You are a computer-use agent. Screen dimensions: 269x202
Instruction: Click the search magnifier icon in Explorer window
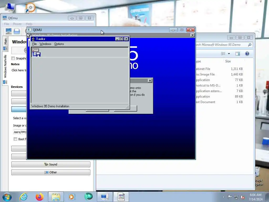250,45
